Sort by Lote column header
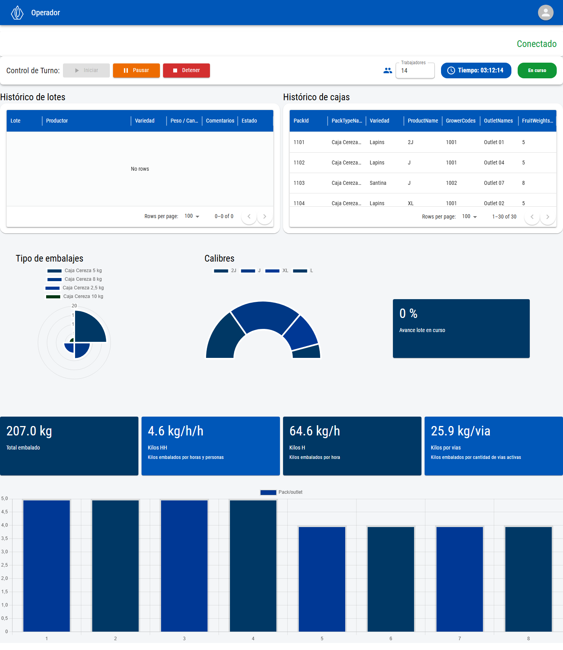The height and width of the screenshot is (650, 563). (24, 121)
